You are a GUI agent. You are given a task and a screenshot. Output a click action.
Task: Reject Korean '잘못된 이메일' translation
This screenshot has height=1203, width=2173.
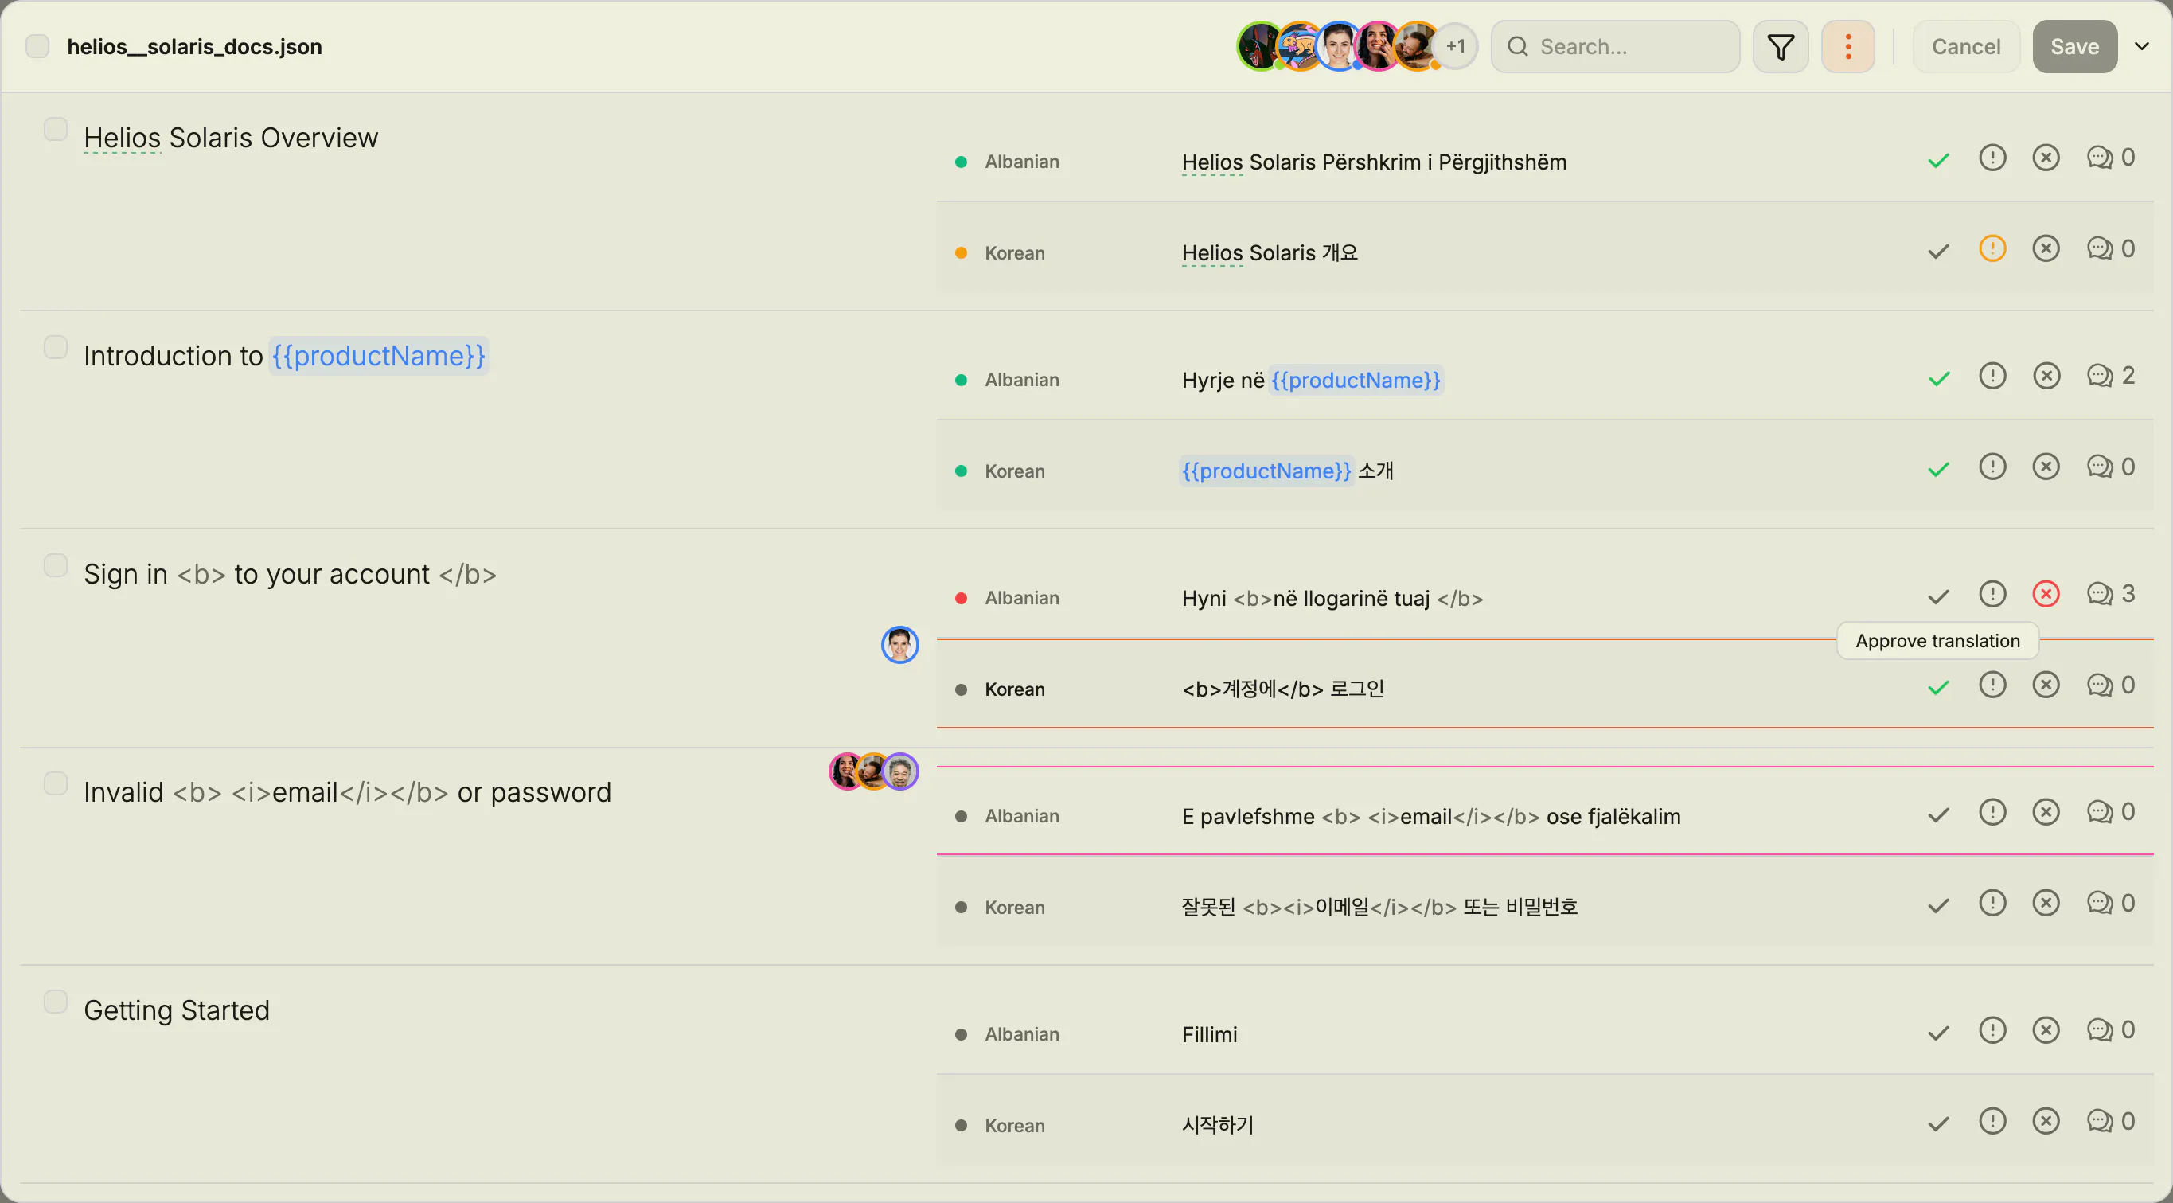click(x=2046, y=903)
